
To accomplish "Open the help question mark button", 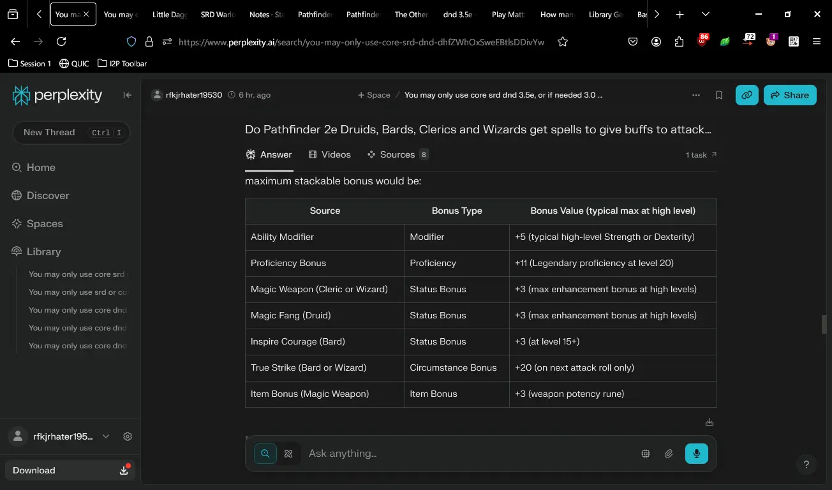I will tap(806, 464).
